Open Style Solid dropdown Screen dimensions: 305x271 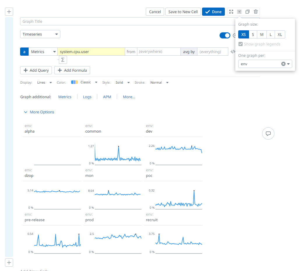122,82
